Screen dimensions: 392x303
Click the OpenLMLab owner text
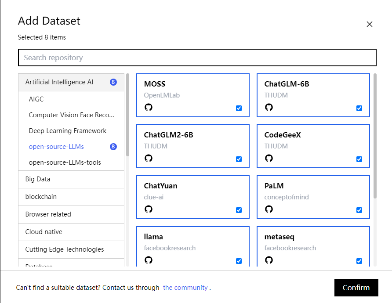click(x=162, y=95)
